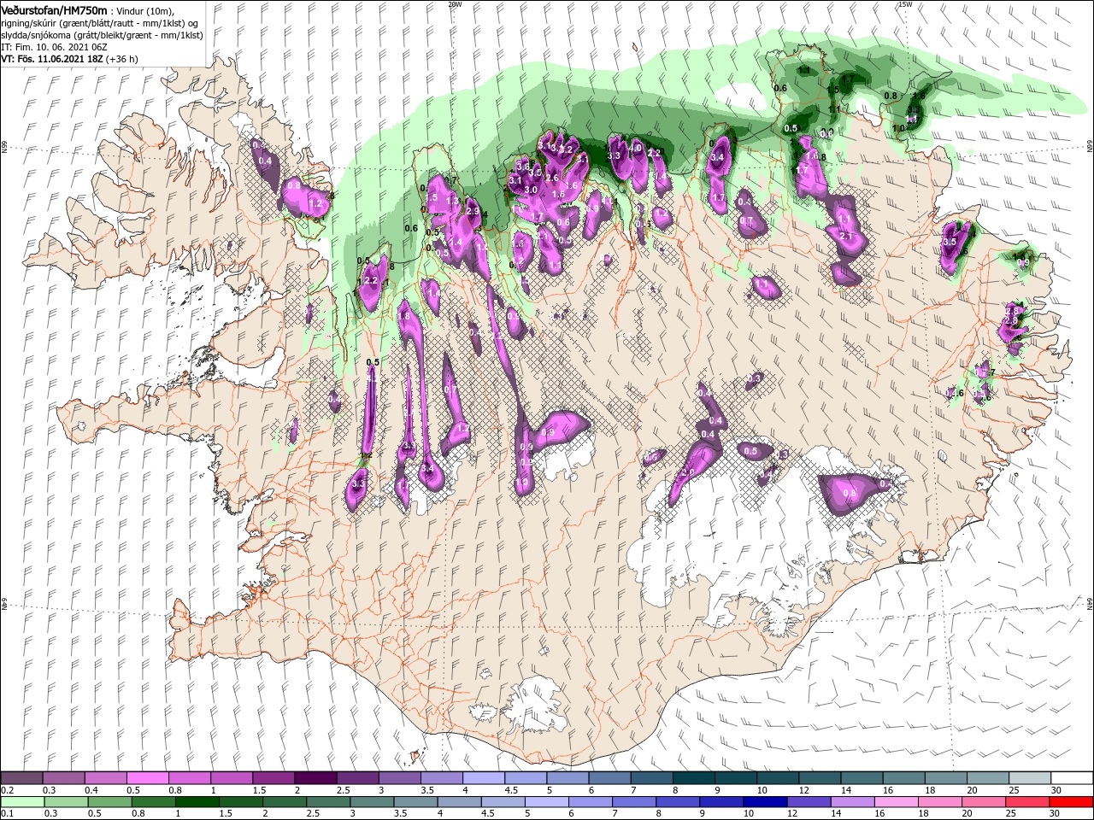Select the bright pink snow swatch between 0.5 and 0.8

tap(147, 779)
